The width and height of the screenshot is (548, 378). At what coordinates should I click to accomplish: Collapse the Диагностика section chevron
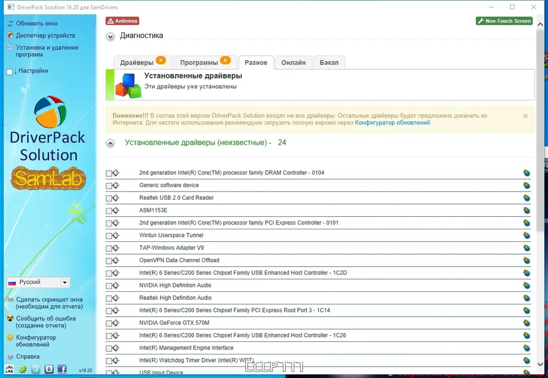click(111, 37)
